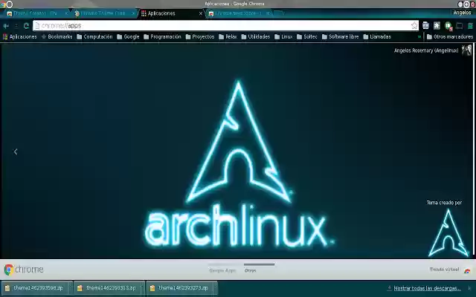Click Mostrar todas las descargas link
The height and width of the screenshot is (297, 476).
point(427,288)
